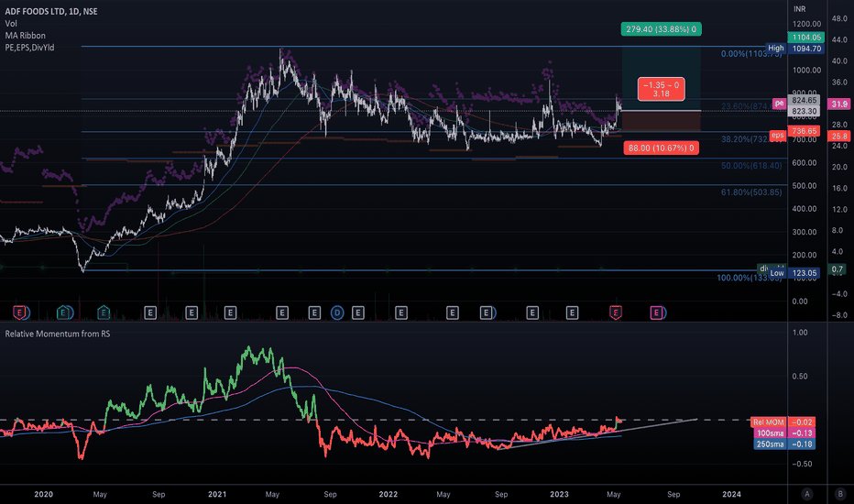854x504 pixels.
Task: Click the 100sma -0.13 label
Action: [x=785, y=433]
